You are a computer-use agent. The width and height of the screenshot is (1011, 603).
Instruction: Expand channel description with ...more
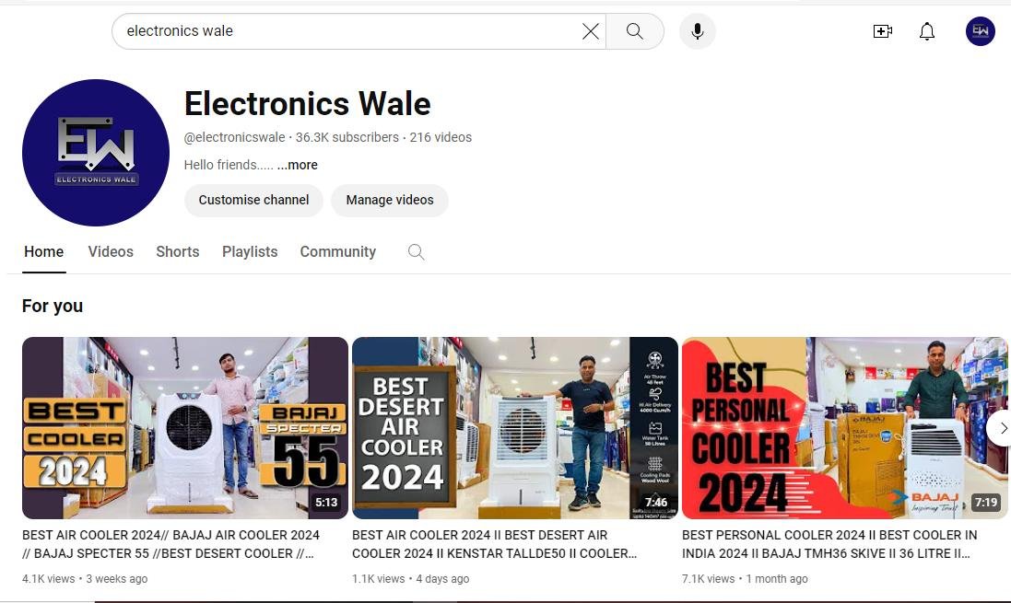click(x=297, y=165)
